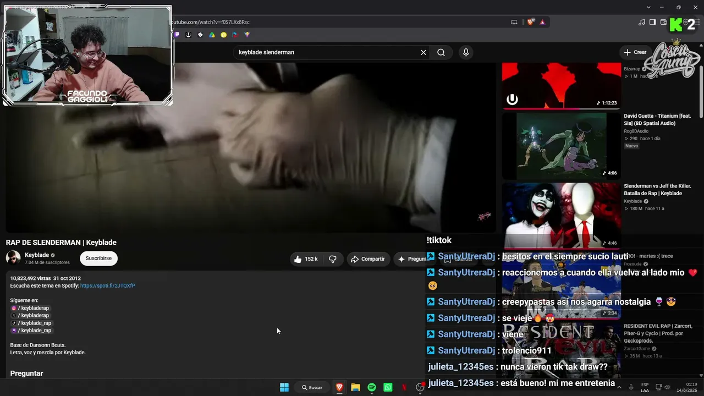Open the Twitch keyblade_rap link
This screenshot has height=396, width=704.
click(x=31, y=331)
